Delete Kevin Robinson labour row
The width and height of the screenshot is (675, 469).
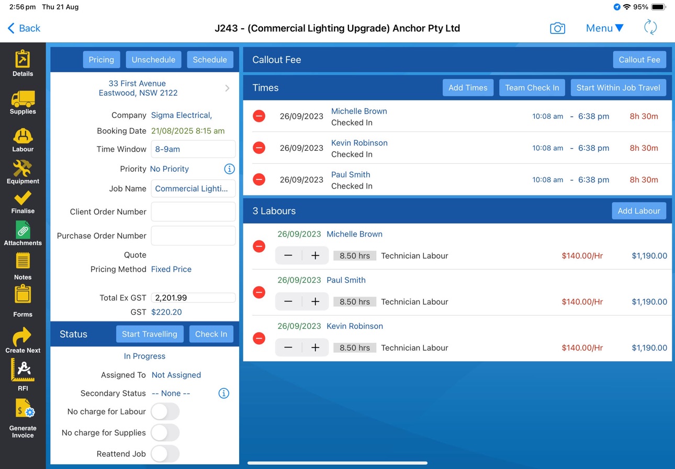click(259, 338)
